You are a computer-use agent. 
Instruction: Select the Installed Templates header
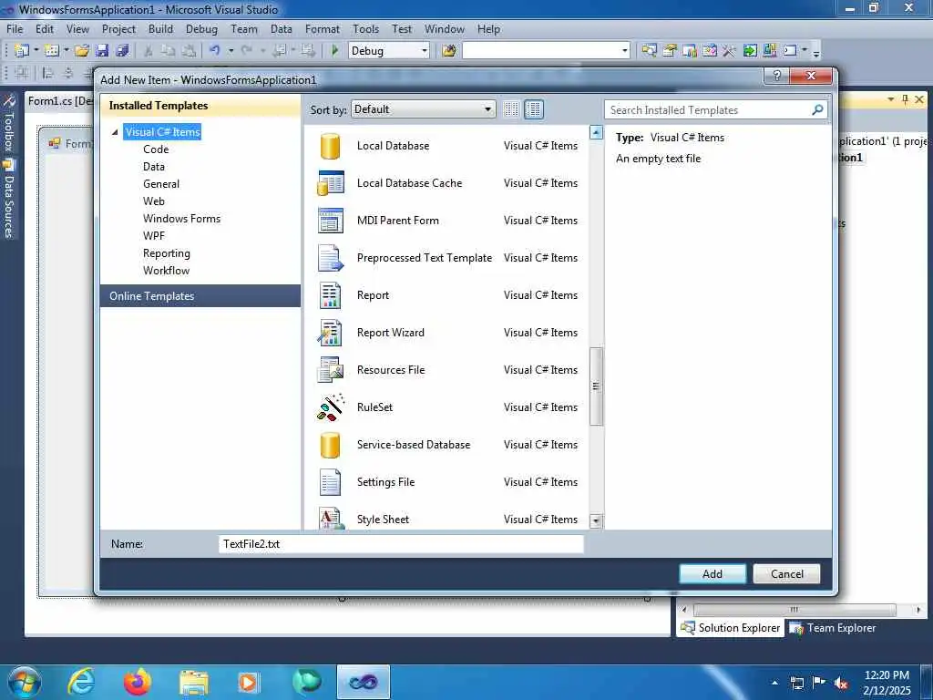[x=200, y=106]
